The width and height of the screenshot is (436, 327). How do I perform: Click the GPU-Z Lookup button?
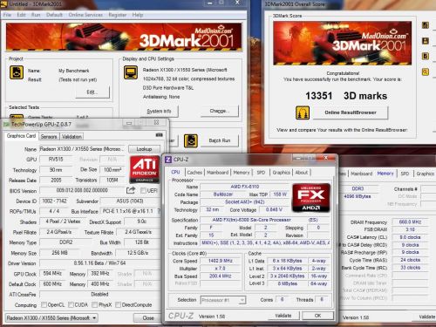(144, 149)
